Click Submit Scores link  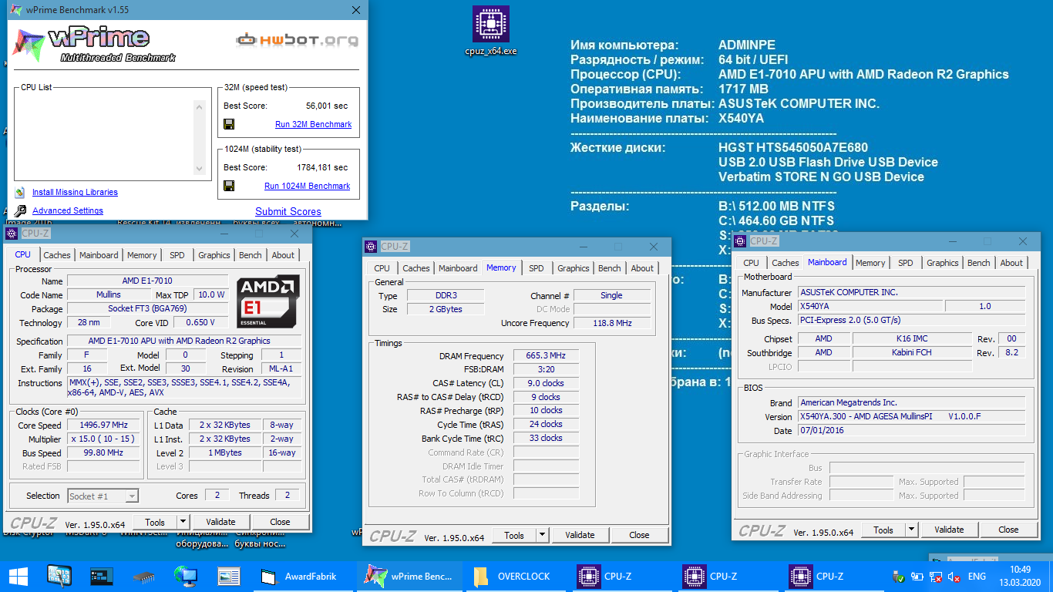(288, 211)
